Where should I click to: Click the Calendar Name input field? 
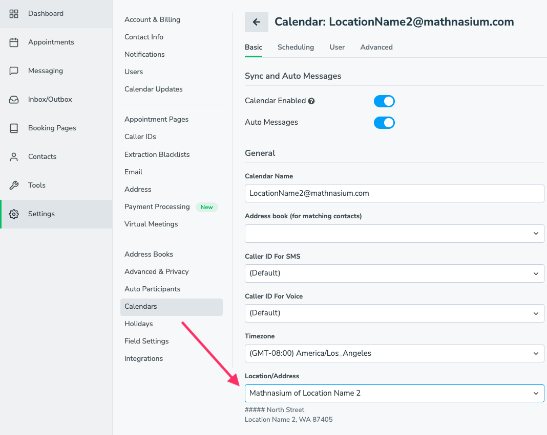(394, 193)
